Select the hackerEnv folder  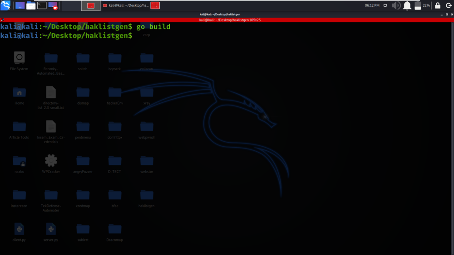pos(115,96)
